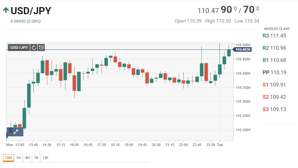Click the chart refresh icon
The image size is (298, 168).
click(34, 47)
